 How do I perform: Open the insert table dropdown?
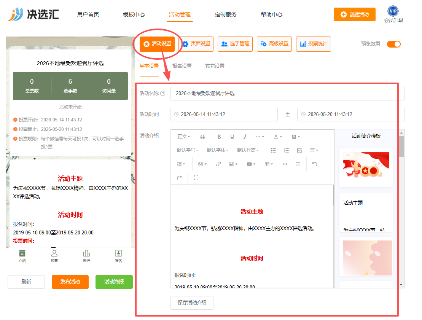[x=269, y=164]
